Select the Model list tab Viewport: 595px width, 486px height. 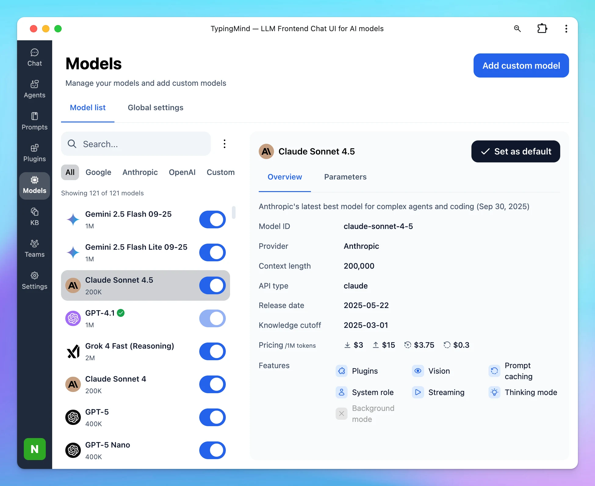coord(88,108)
